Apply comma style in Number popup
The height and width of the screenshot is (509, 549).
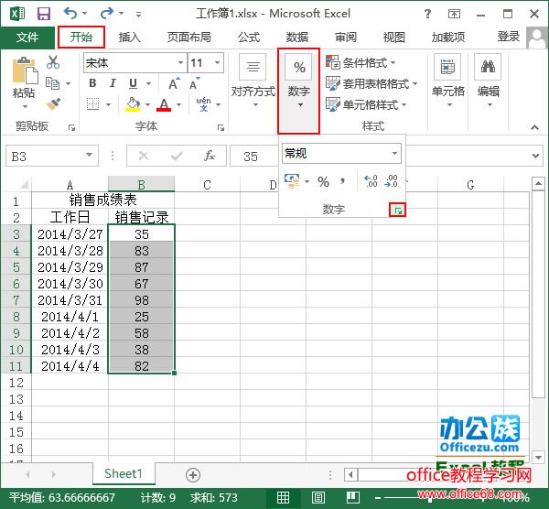coord(342,181)
